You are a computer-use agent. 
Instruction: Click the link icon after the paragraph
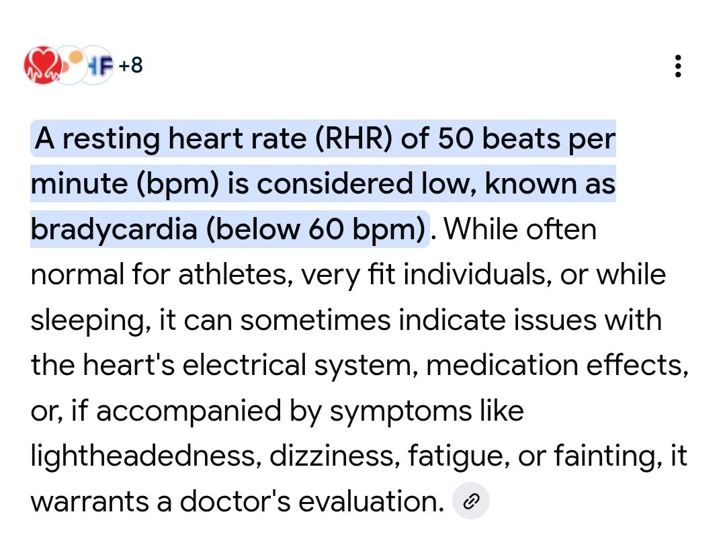(x=472, y=501)
